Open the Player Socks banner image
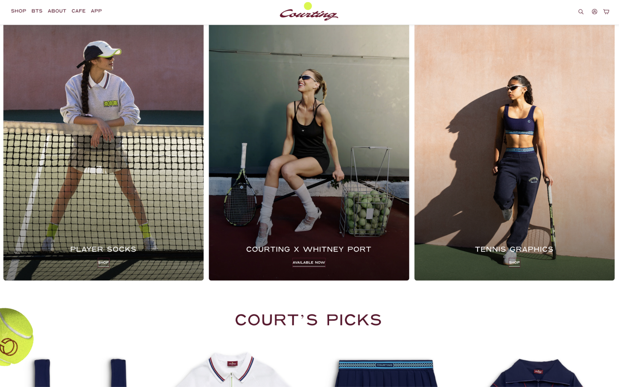619x387 pixels. coord(104,153)
